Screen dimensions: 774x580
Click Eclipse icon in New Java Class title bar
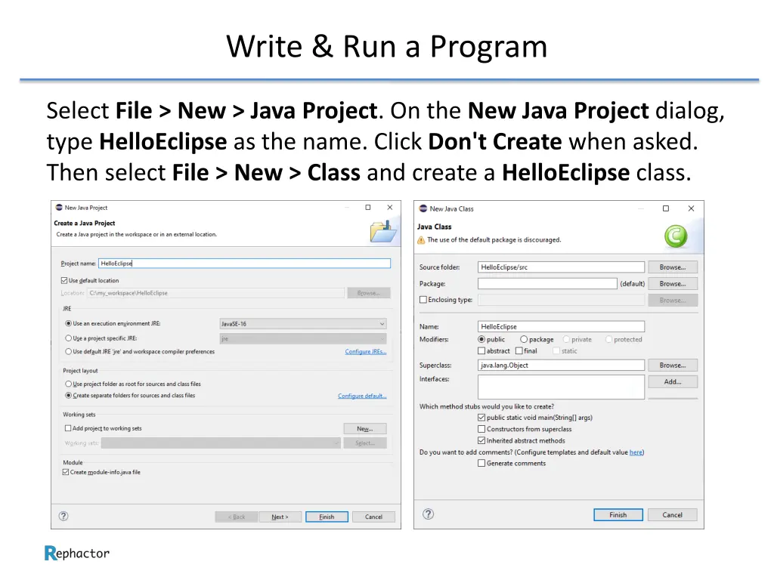coord(423,208)
